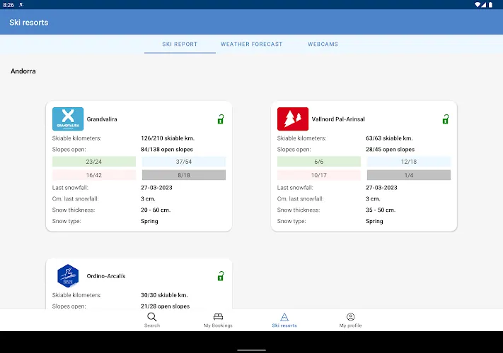503x353 pixels.
Task: Click the battery status bar icon
Action: coord(490,5)
